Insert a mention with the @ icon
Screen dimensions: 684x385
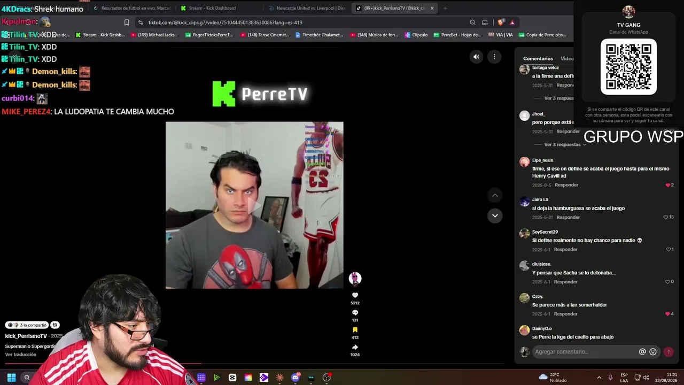pyautogui.click(x=642, y=352)
